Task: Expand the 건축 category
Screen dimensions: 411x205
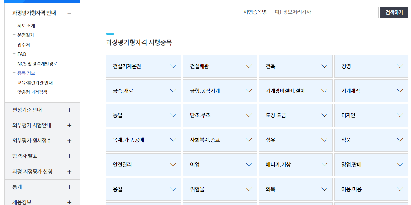Action: [x=296, y=66]
